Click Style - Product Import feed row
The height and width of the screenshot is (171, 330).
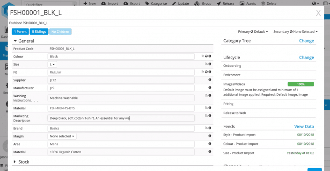tap(269, 135)
